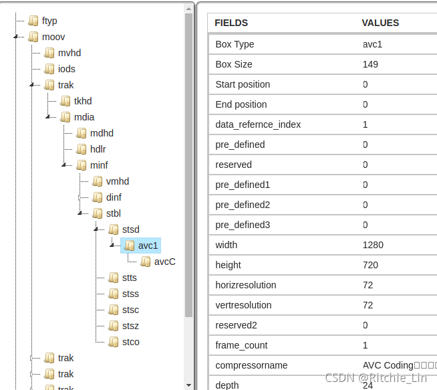Viewport: 437px width, 390px height.
Task: Click the stts box folder icon
Action: 114,278
